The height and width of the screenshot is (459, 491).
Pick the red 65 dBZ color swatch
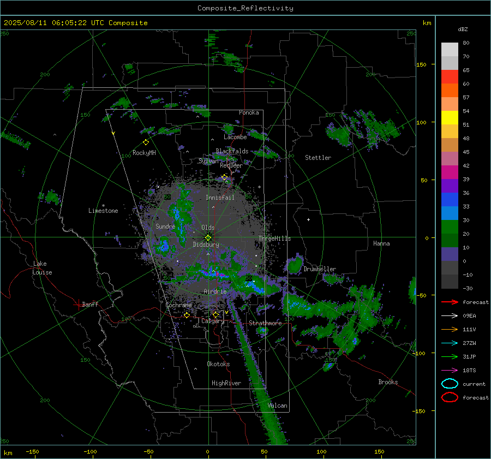450,77
